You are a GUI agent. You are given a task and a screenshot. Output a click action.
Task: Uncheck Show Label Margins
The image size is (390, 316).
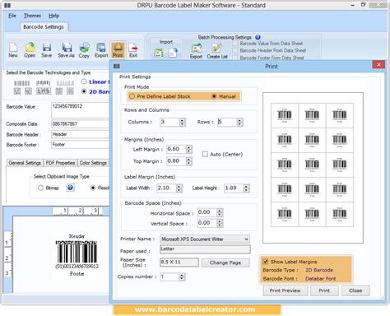click(x=266, y=262)
